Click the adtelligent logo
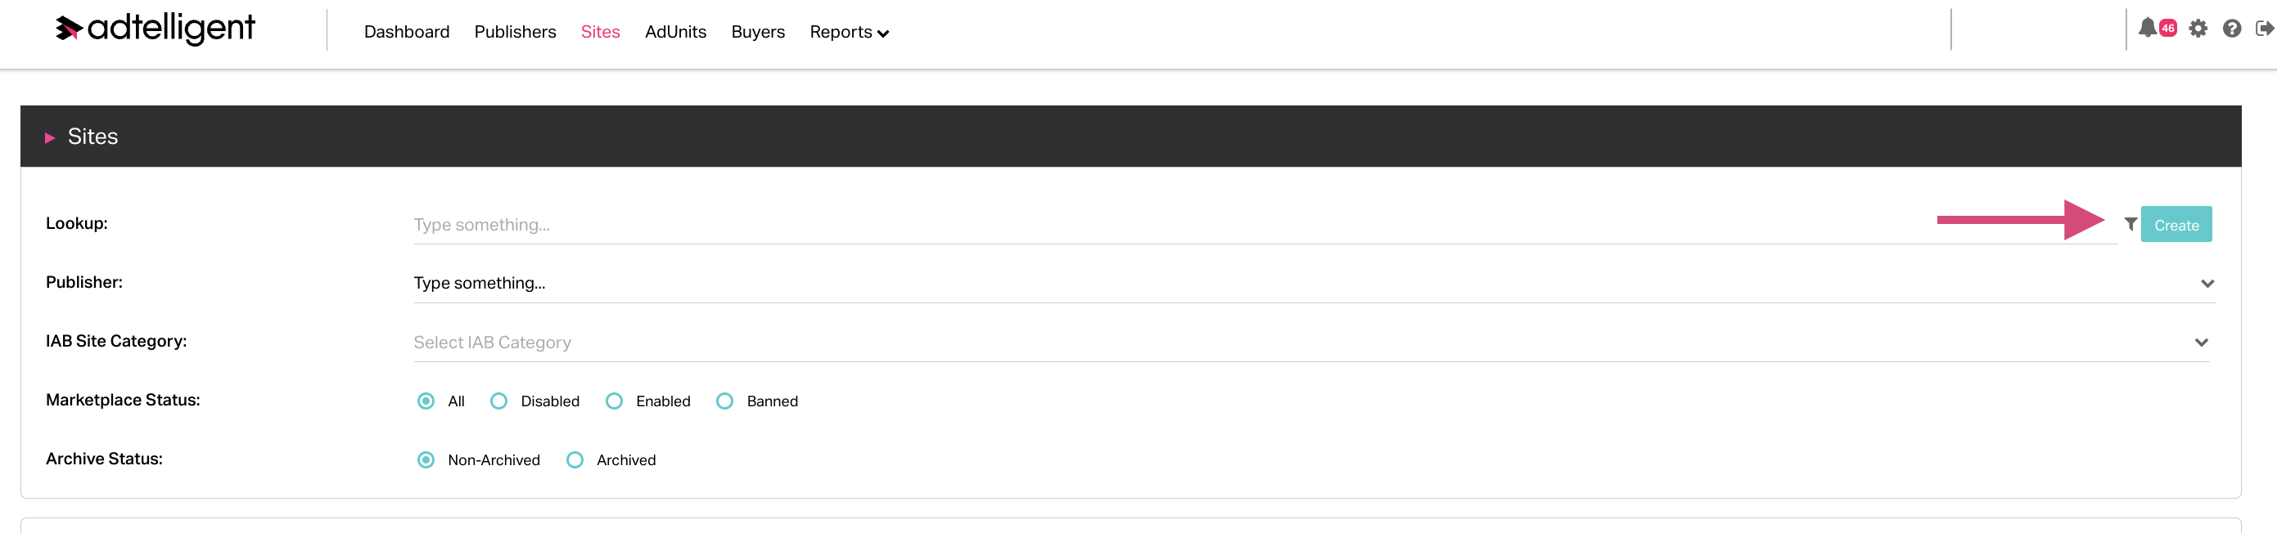2277x533 pixels. [156, 29]
